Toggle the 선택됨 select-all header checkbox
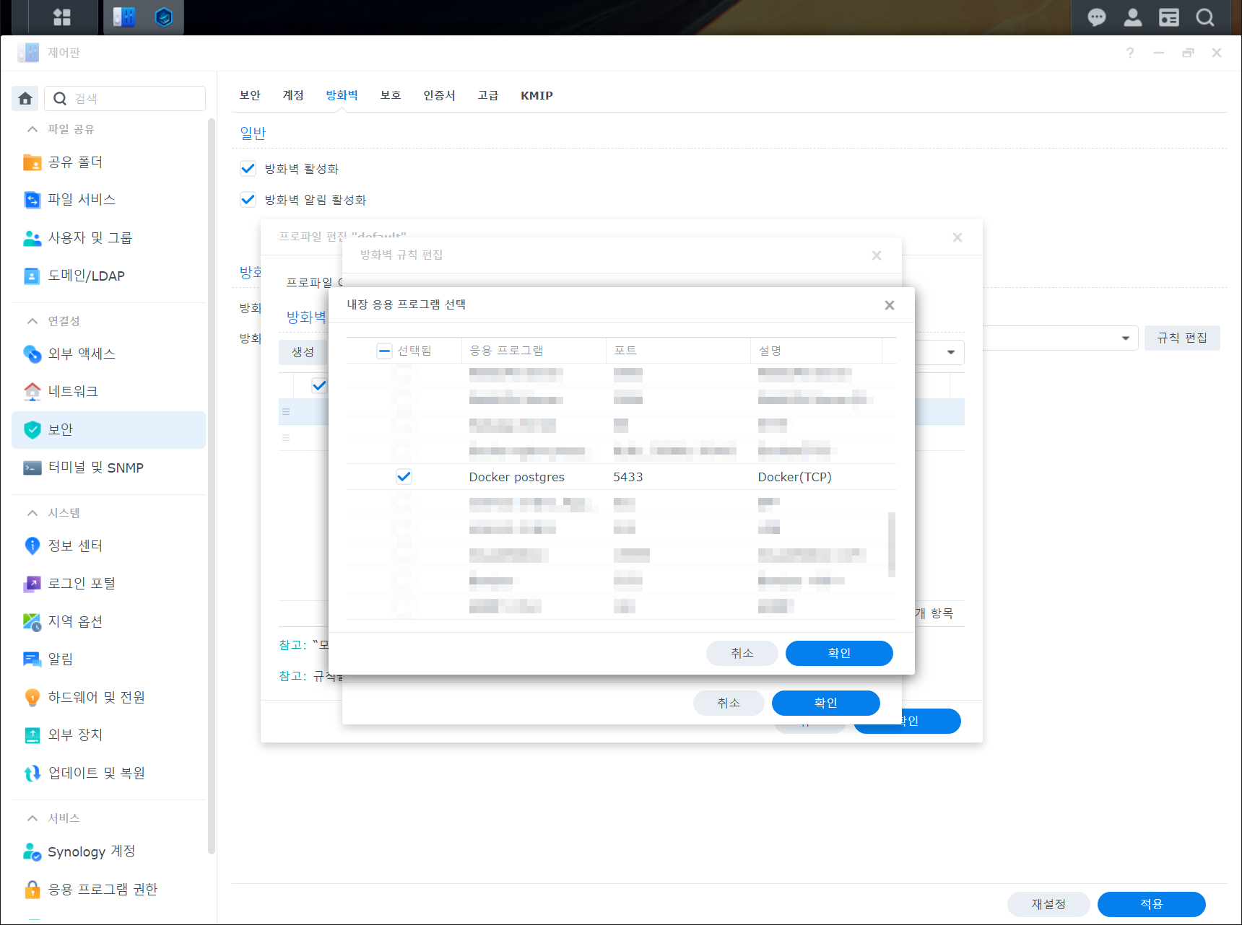 click(385, 351)
